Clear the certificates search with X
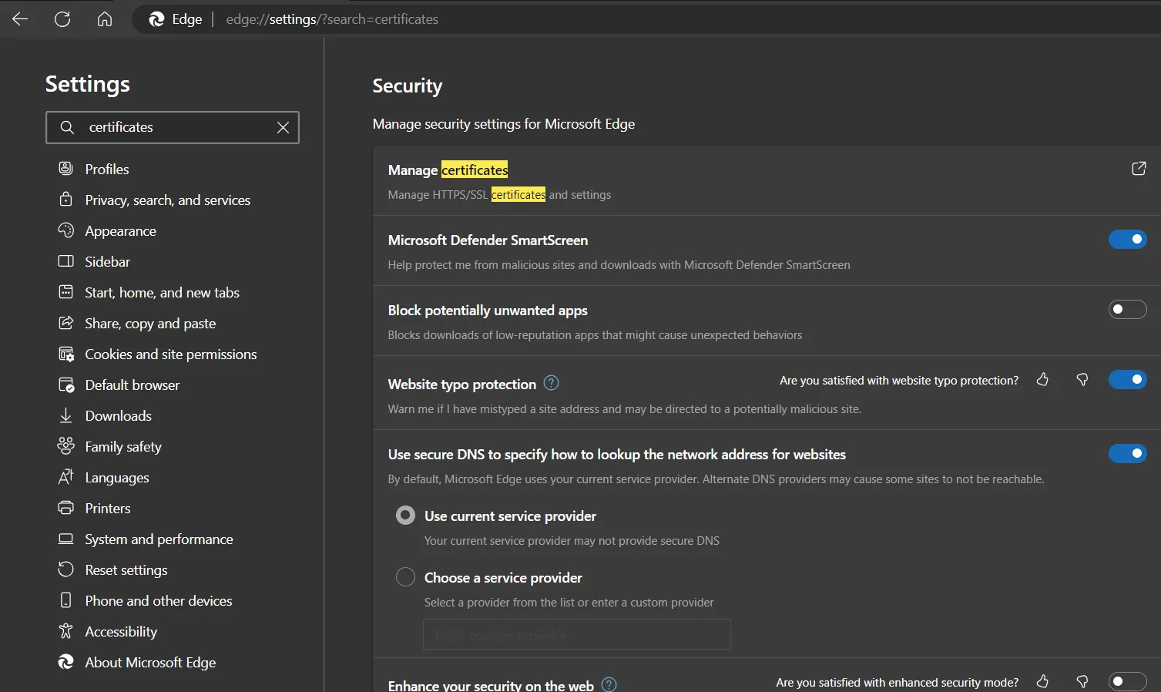 tap(283, 128)
